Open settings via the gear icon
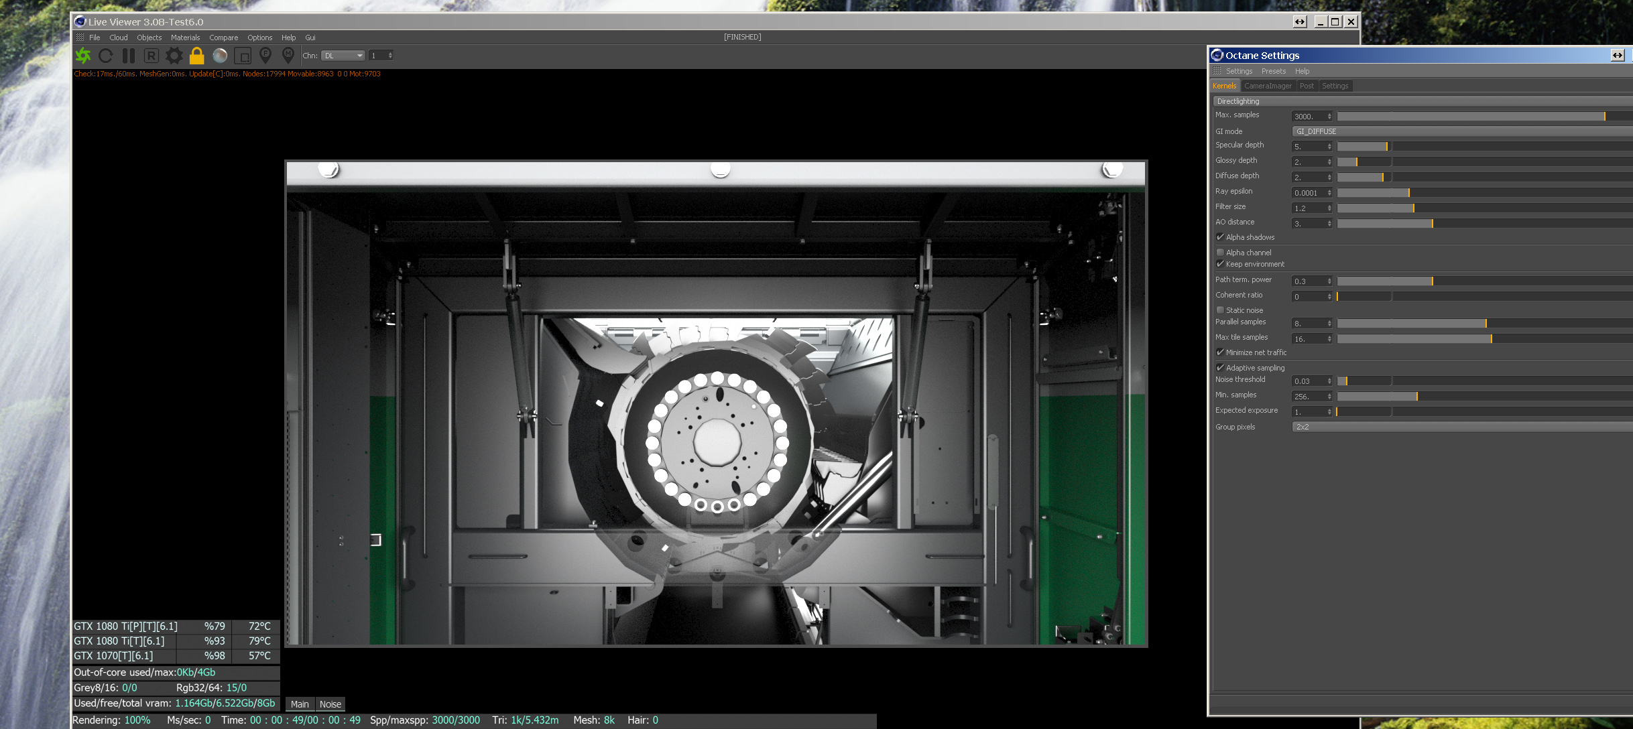 point(174,56)
